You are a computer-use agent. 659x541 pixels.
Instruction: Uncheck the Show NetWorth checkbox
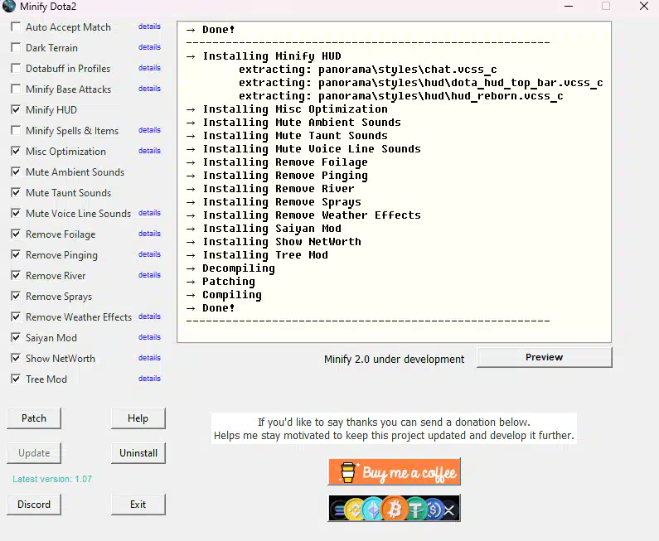[16, 358]
